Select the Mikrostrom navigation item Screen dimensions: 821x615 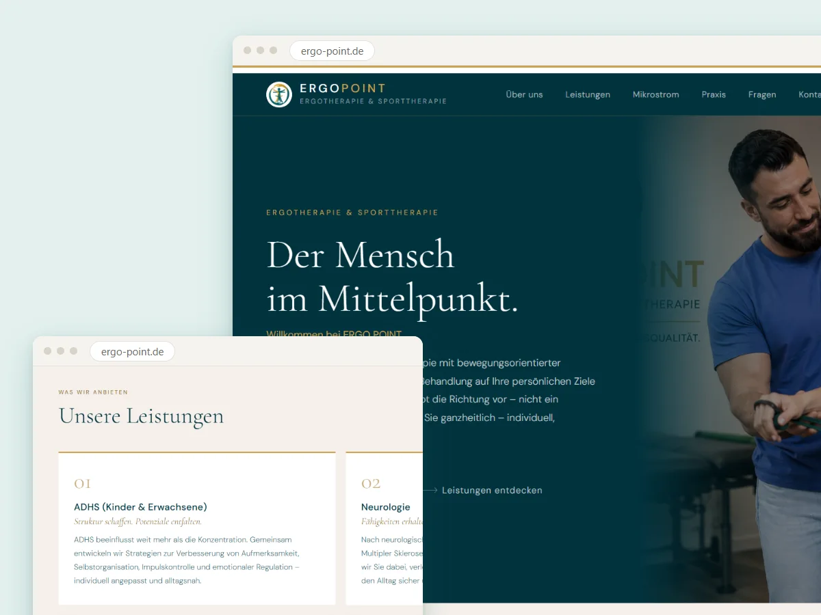pyautogui.click(x=656, y=94)
